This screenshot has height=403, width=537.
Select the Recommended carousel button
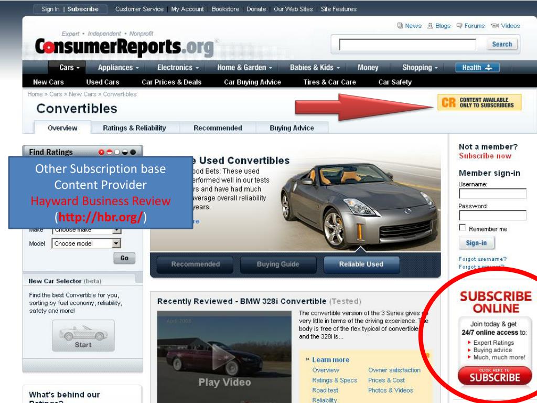pos(195,264)
